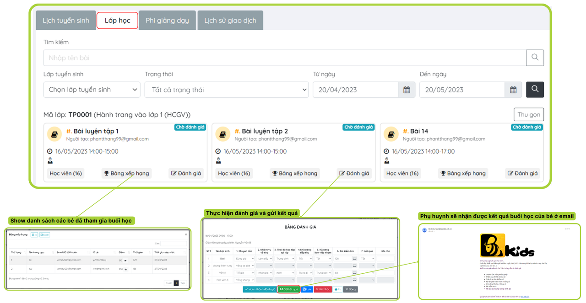Click the dark search button after Đến ngày
The width and height of the screenshot is (586, 303).
[x=535, y=90]
